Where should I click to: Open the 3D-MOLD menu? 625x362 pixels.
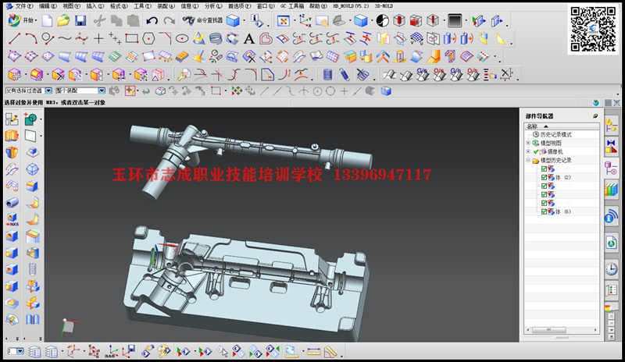point(384,6)
